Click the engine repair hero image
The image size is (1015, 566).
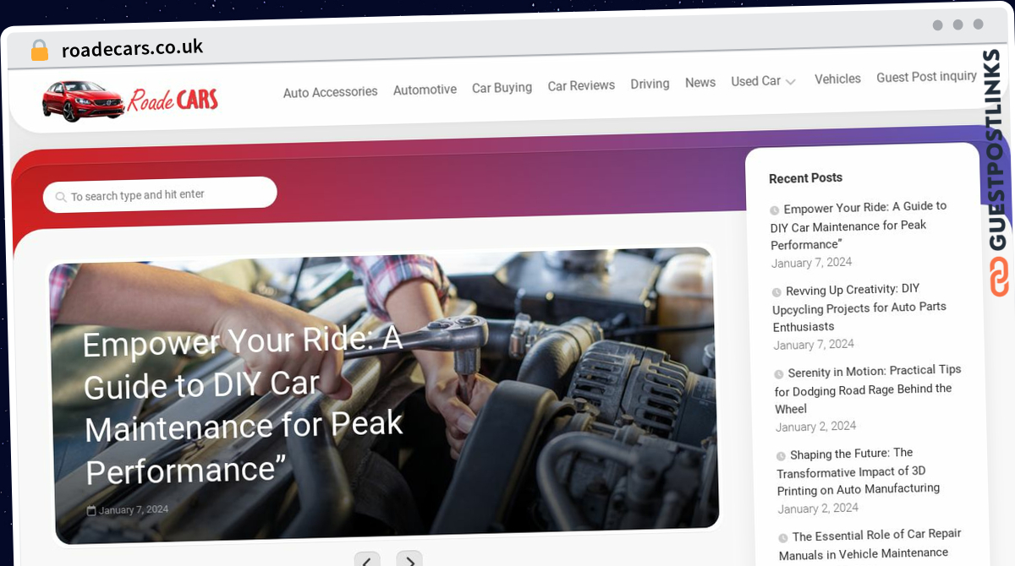coord(386,395)
